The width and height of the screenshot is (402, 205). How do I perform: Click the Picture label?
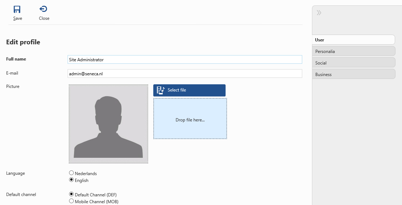13,86
